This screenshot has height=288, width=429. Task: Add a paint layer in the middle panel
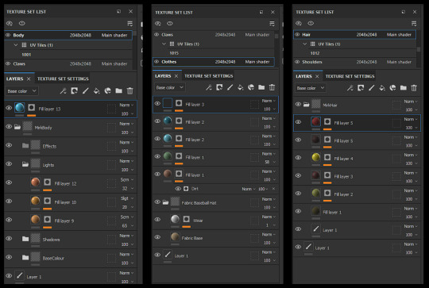pyautogui.click(x=230, y=87)
